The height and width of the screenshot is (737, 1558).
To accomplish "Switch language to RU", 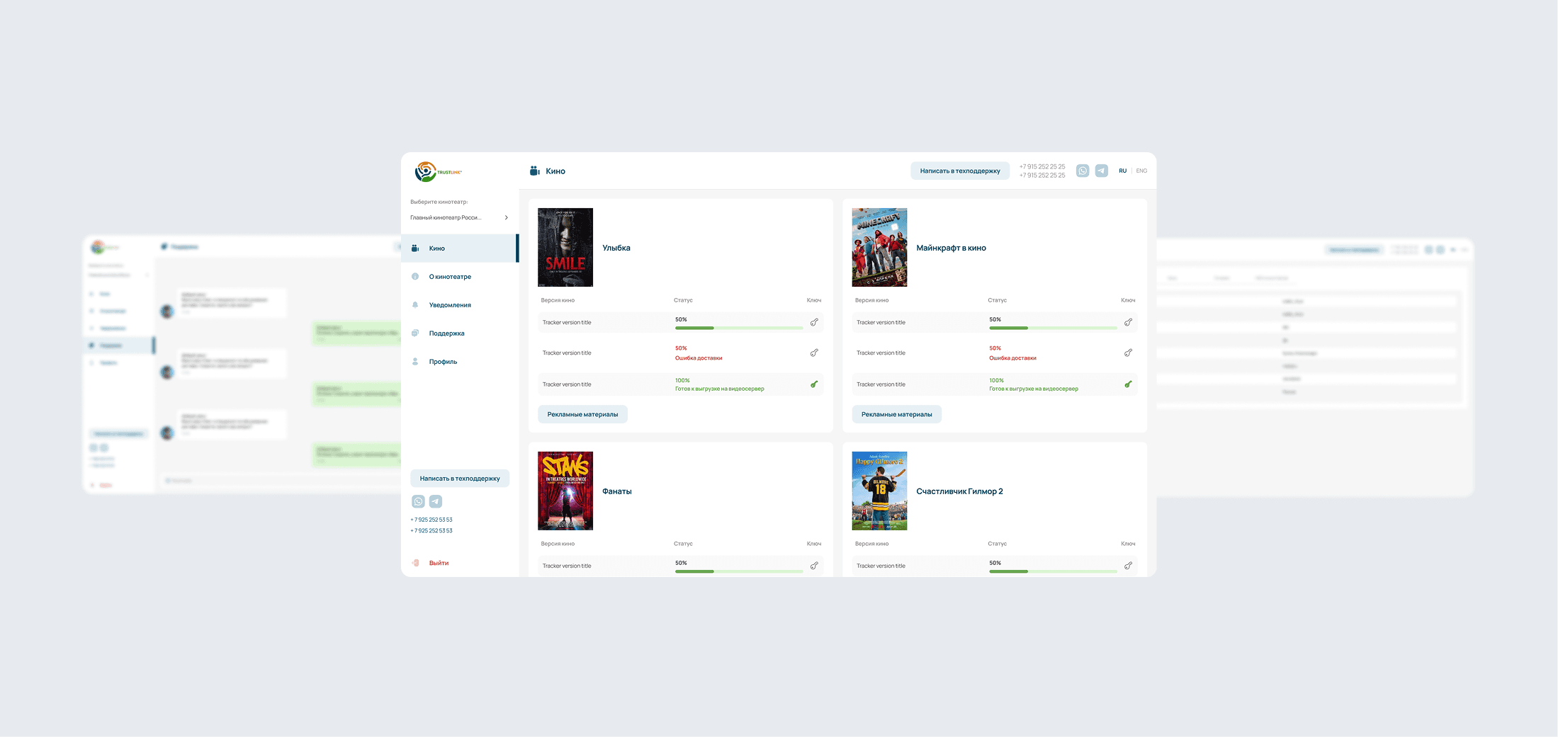I will pos(1123,171).
